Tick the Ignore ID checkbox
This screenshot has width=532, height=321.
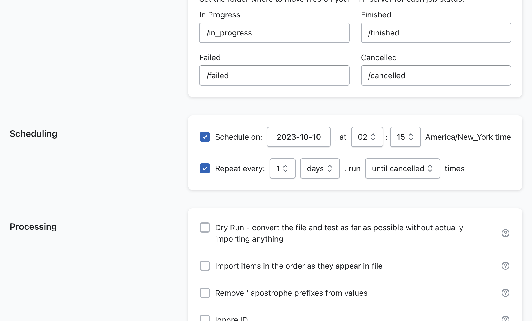(x=205, y=318)
